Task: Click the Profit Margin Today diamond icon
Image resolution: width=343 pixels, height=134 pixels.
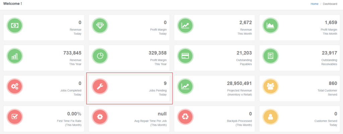Action: [100, 25]
